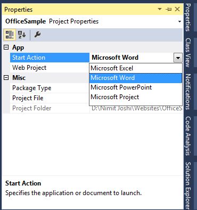Click the Start Action value field
This screenshot has height=210, width=197.
pos(132,58)
